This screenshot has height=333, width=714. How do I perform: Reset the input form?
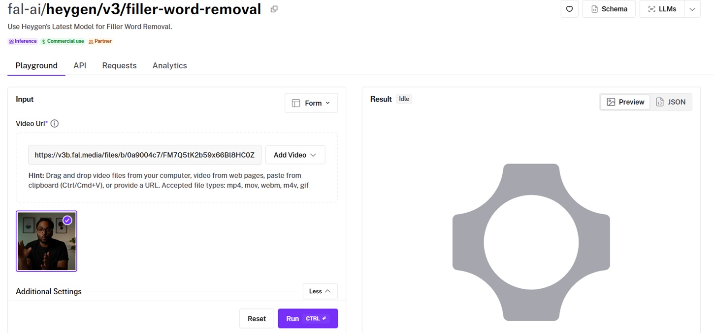[257, 319]
